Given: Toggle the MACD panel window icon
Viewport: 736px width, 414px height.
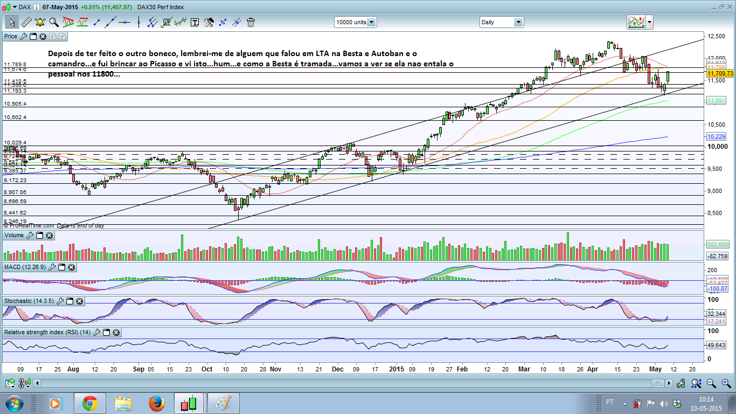Looking at the screenshot, I should point(61,267).
